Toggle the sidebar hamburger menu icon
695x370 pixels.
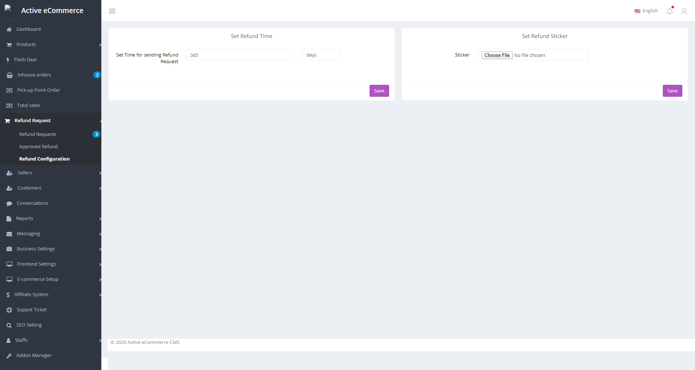point(112,11)
